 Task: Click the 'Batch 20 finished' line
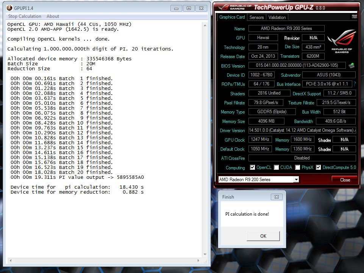click(x=61, y=172)
